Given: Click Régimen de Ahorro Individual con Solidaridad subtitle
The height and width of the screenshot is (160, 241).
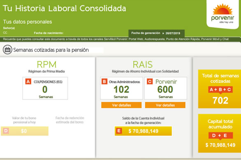Looking at the screenshot, I should [x=145, y=71].
